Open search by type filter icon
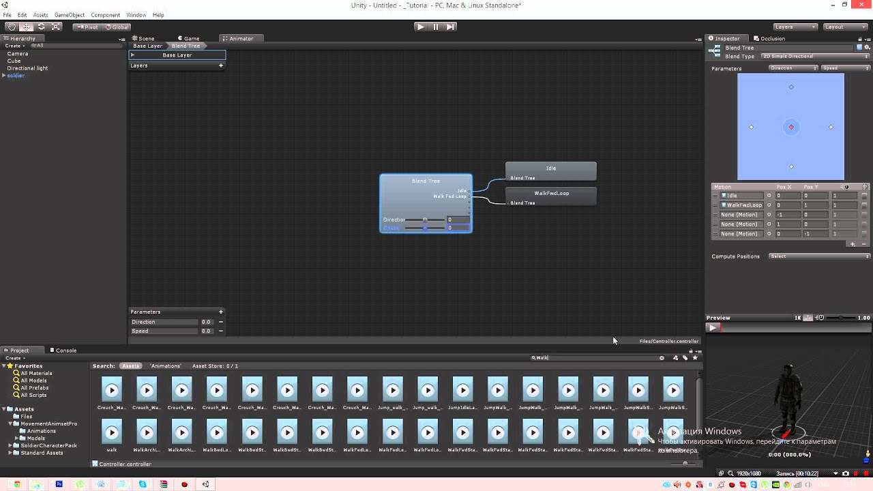Viewport: 873px width, 491px height. pyautogui.click(x=675, y=358)
